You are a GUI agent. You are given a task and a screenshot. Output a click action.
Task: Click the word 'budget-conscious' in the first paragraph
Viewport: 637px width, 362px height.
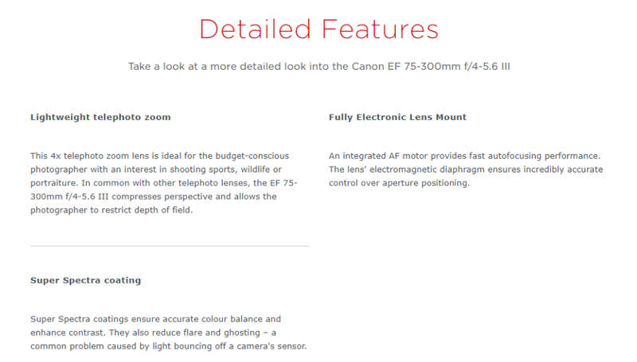(x=252, y=156)
